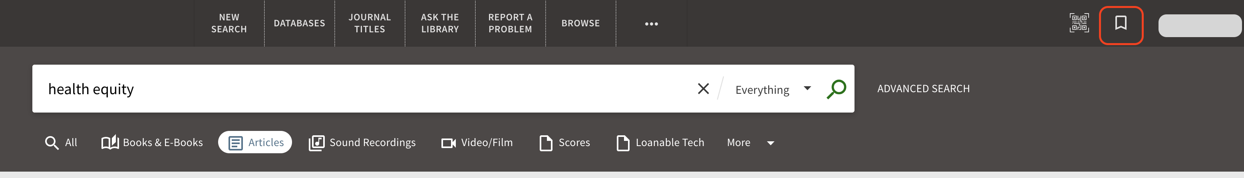The height and width of the screenshot is (178, 1244).
Task: Open the Everything scope dropdown
Action: pyautogui.click(x=773, y=89)
